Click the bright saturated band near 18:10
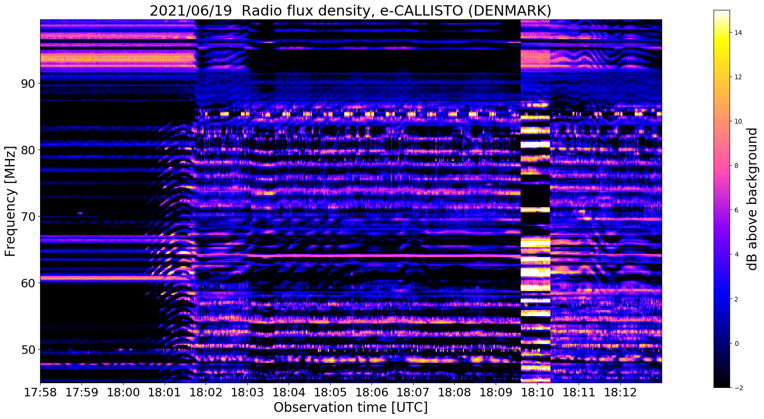The width and height of the screenshot is (764, 419). [535, 201]
